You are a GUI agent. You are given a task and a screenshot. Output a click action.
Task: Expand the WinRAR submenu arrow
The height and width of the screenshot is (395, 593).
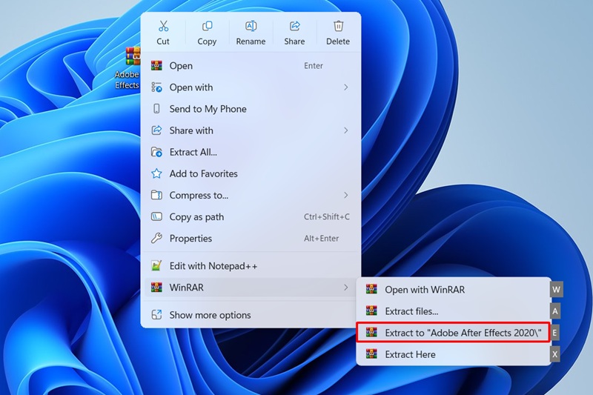[x=345, y=288]
